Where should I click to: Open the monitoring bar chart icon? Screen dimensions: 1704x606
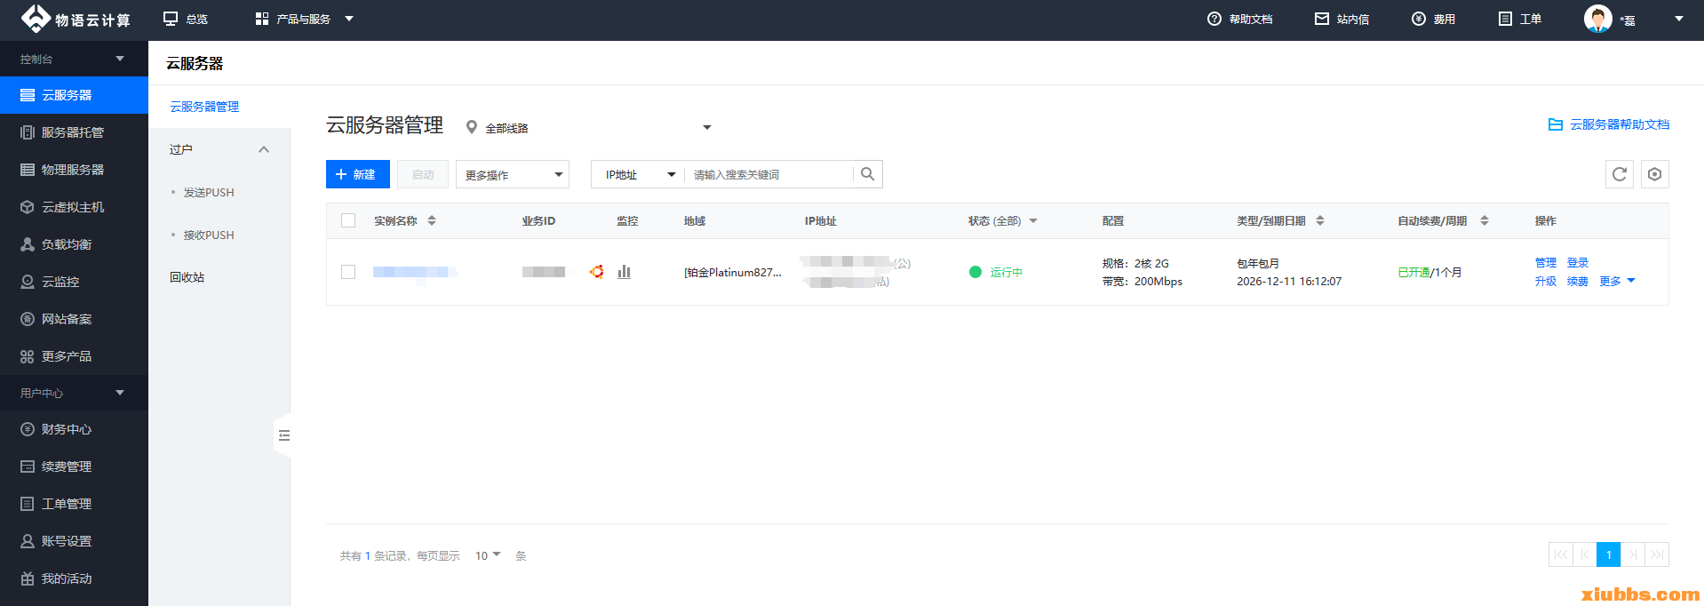click(x=624, y=272)
